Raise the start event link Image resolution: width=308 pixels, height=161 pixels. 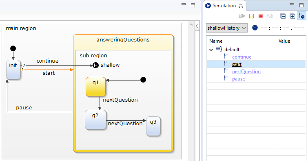237,64
